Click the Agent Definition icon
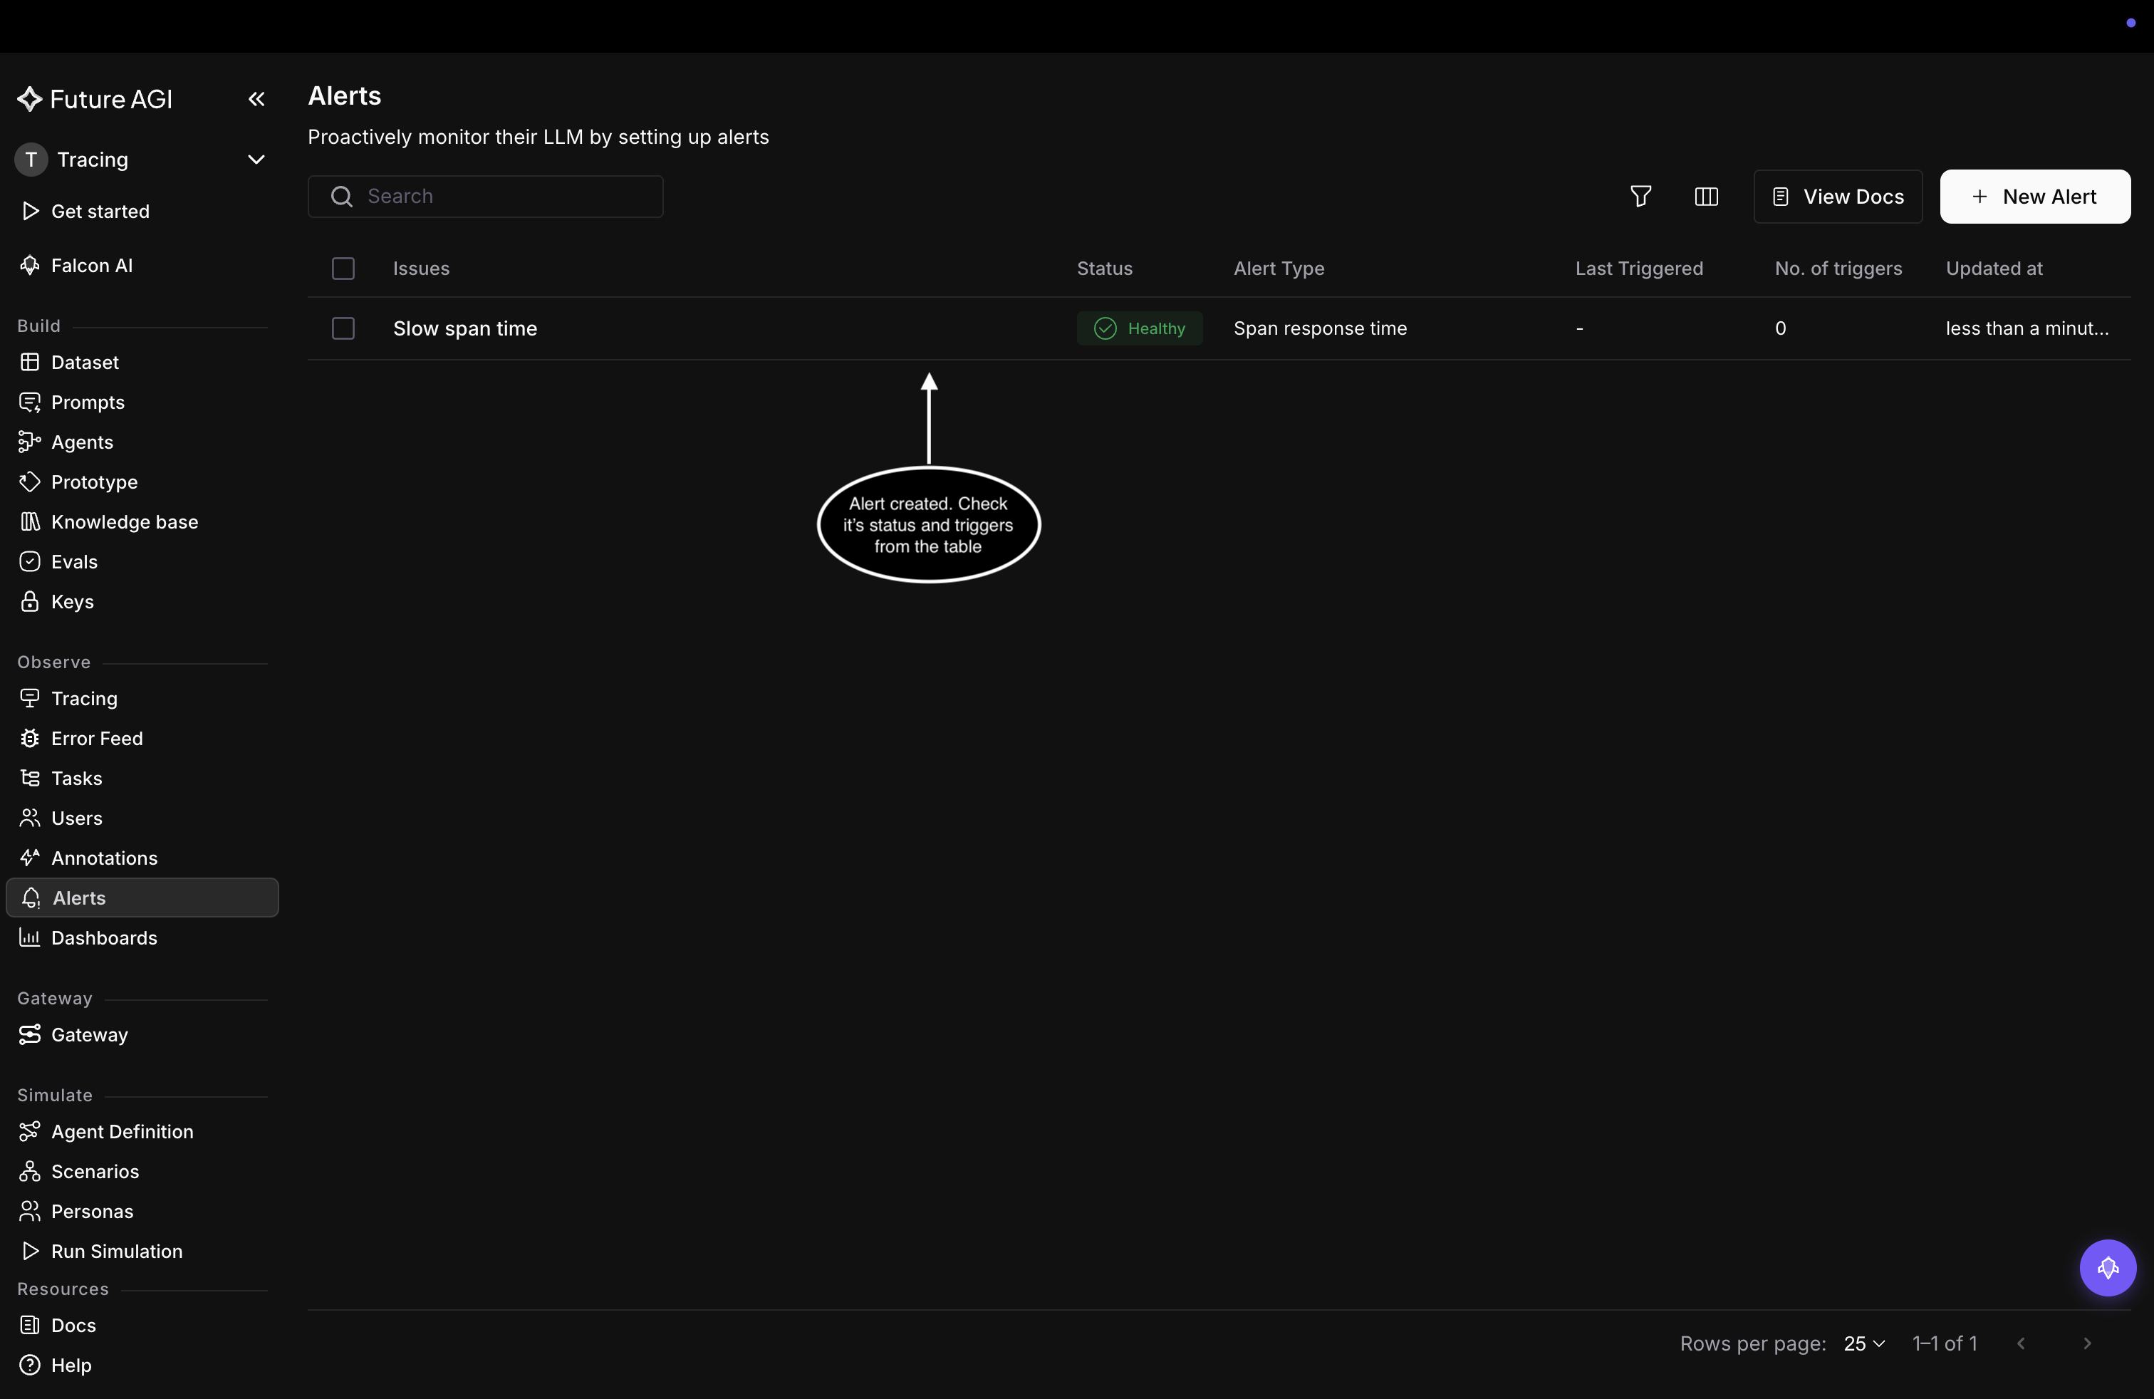Image resolution: width=2154 pixels, height=1399 pixels. (x=30, y=1131)
